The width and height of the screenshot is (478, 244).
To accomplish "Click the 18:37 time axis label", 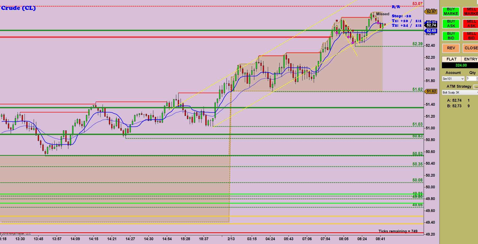I will coord(204,239).
